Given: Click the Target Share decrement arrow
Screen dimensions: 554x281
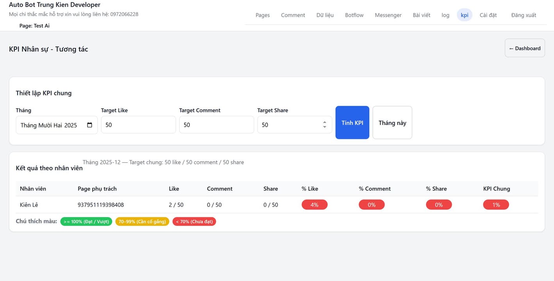Looking at the screenshot, I should coord(324,127).
